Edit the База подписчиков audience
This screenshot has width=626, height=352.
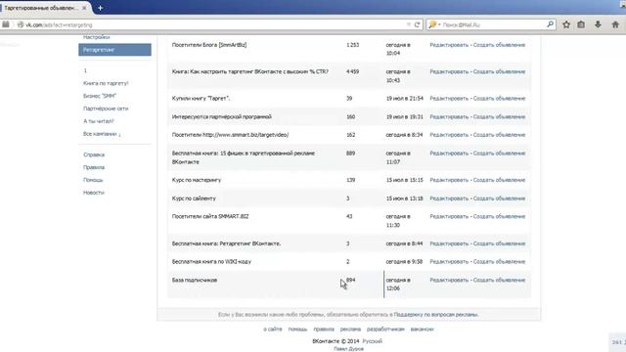[449, 281]
